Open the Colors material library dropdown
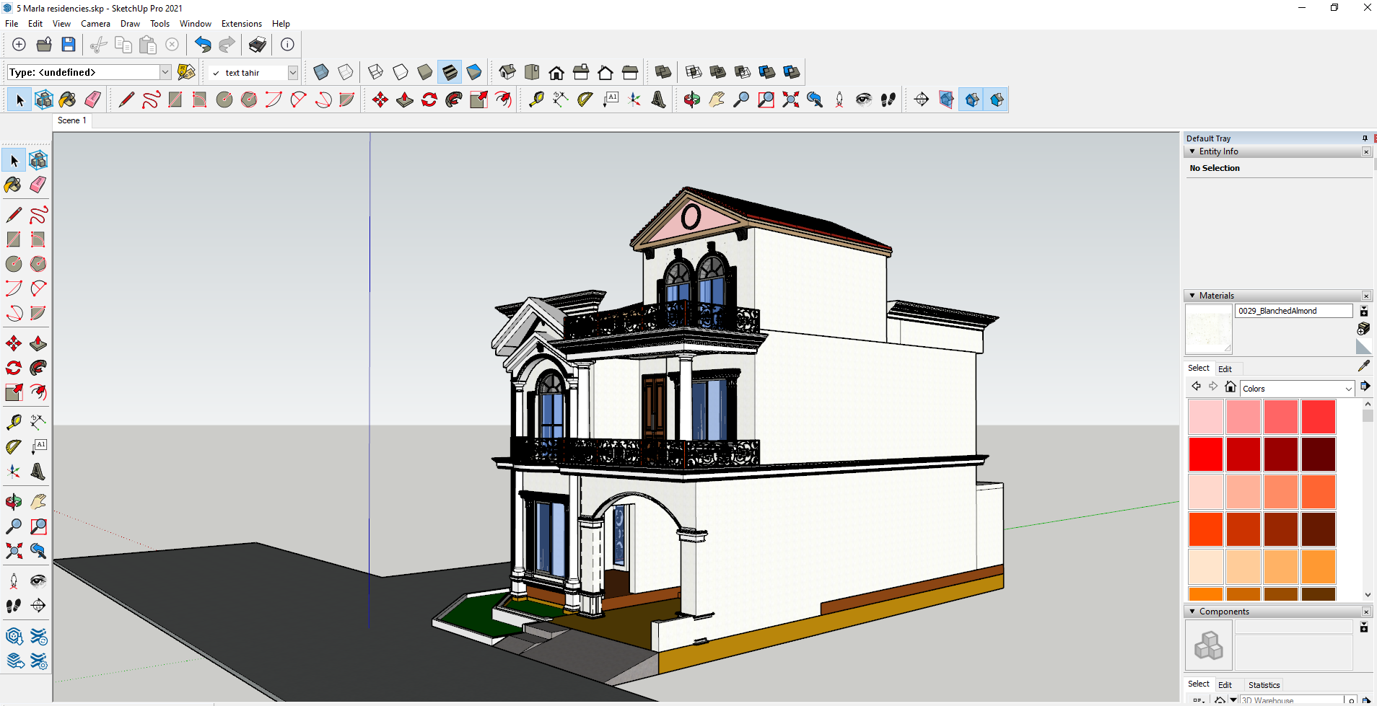The height and width of the screenshot is (706, 1377). [1348, 389]
